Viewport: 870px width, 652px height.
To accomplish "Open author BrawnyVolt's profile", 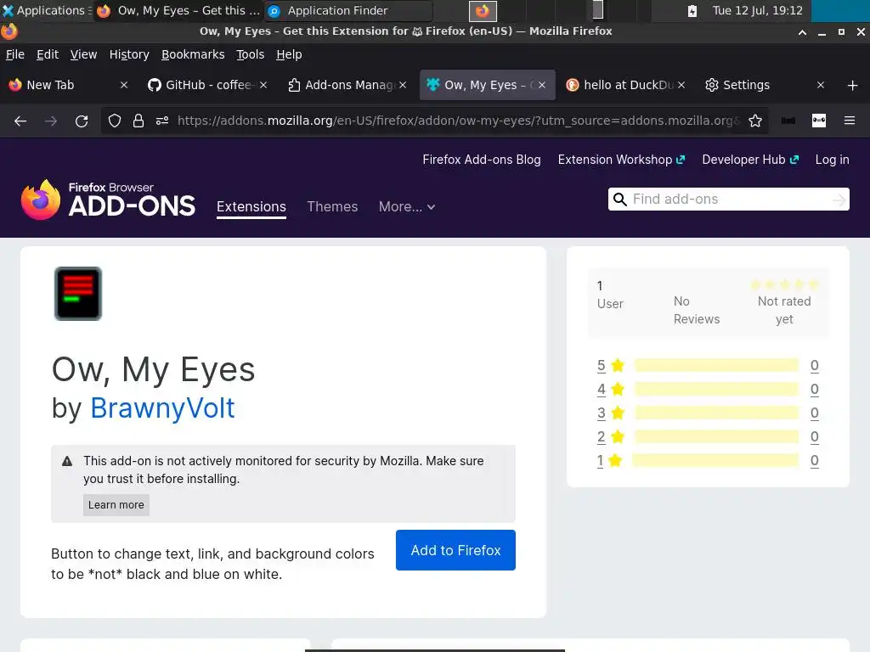I will point(162,408).
